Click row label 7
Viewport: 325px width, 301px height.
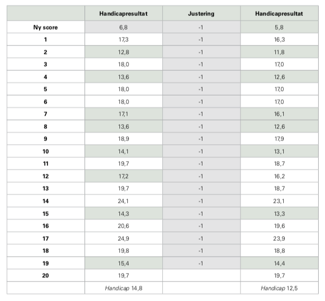point(45,114)
